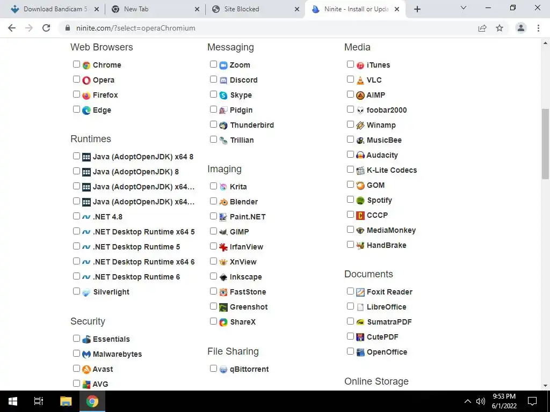550x412 pixels.
Task: Click the IrfanView red splat icon
Action: click(x=223, y=247)
